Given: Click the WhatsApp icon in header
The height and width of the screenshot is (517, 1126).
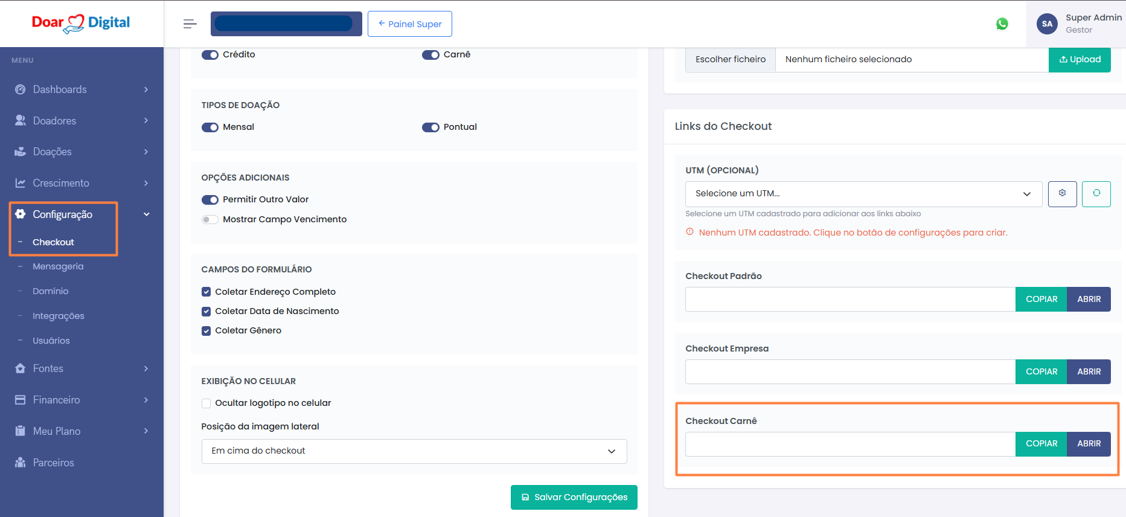Looking at the screenshot, I should coord(1002,24).
